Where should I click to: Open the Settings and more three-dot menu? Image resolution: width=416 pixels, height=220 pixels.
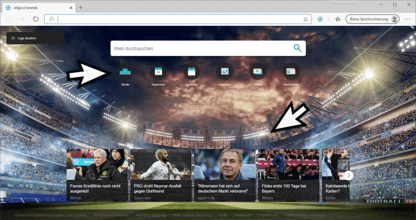click(x=407, y=19)
